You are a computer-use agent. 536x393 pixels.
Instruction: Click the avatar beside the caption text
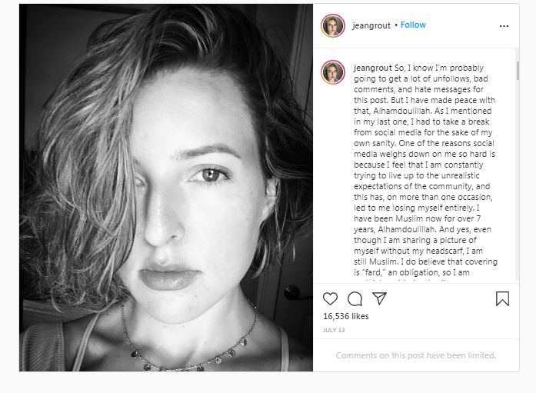click(x=333, y=72)
